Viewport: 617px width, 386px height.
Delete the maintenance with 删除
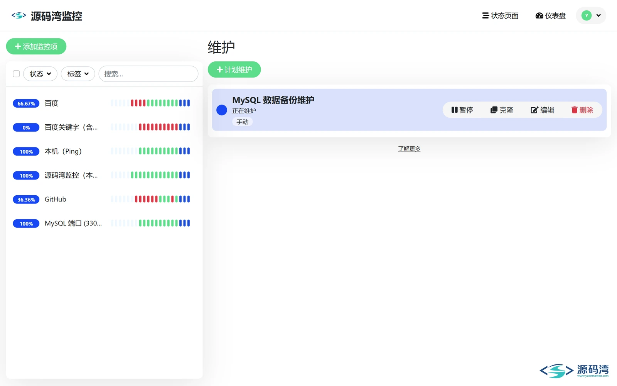coord(582,110)
